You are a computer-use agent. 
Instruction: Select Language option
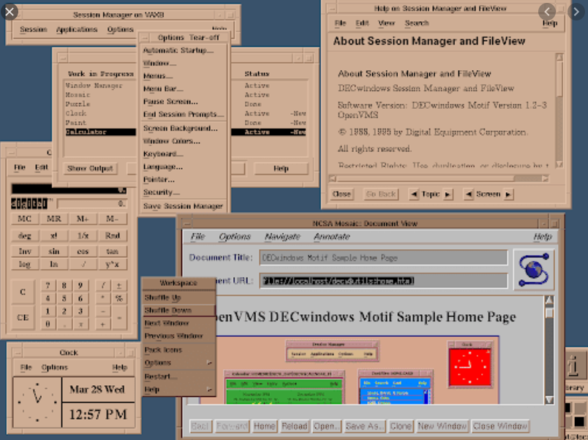163,167
